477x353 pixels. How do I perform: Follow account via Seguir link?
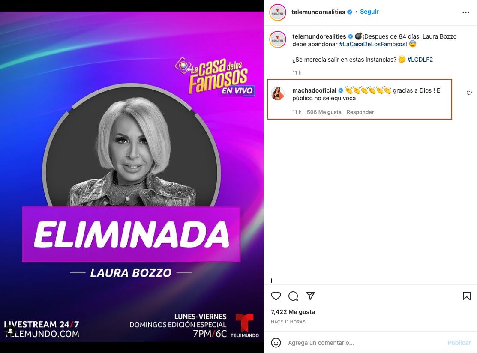coord(369,12)
